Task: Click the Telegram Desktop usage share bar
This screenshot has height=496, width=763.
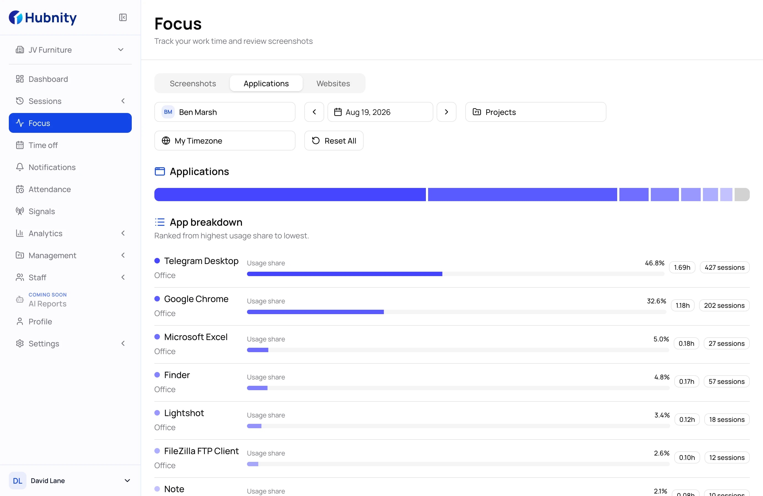Action: (x=456, y=274)
